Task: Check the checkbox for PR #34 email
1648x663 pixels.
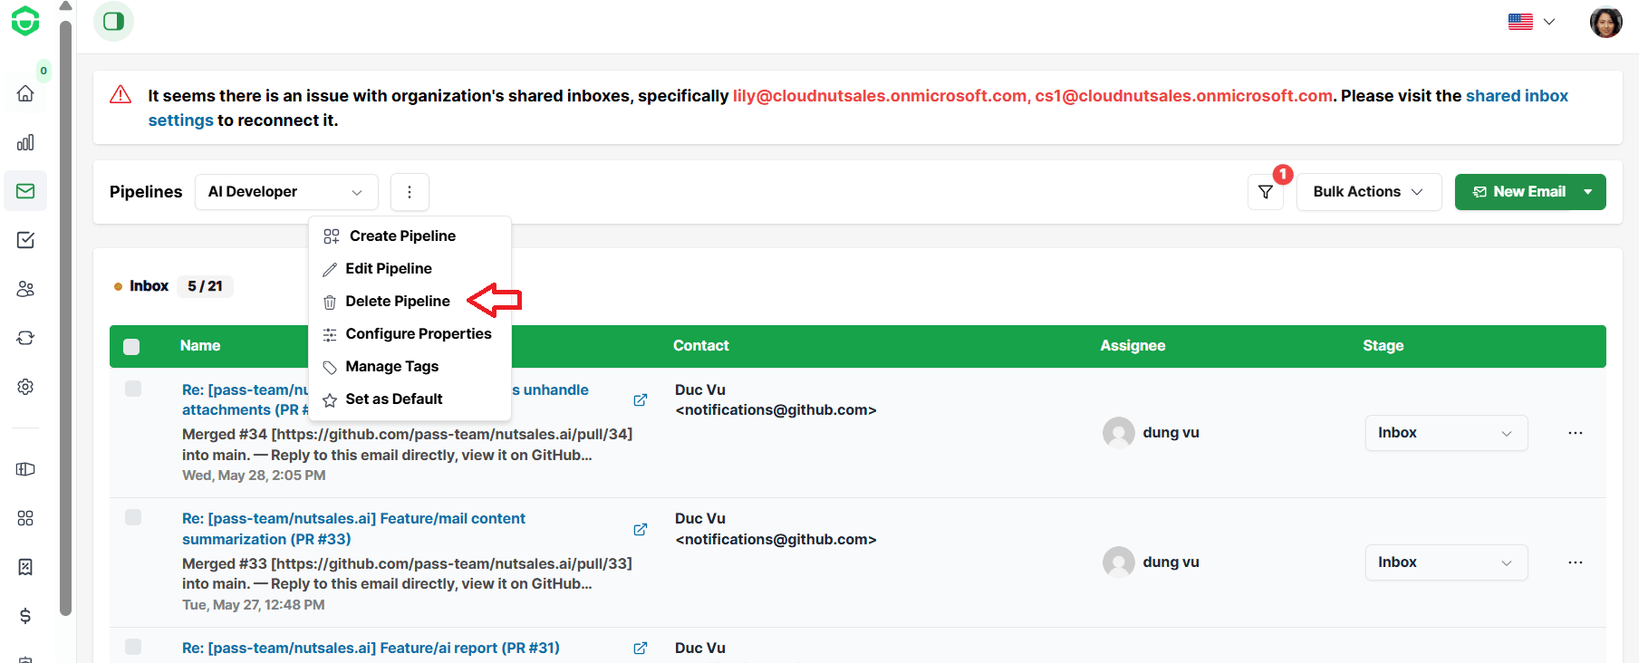Action: 133,389
